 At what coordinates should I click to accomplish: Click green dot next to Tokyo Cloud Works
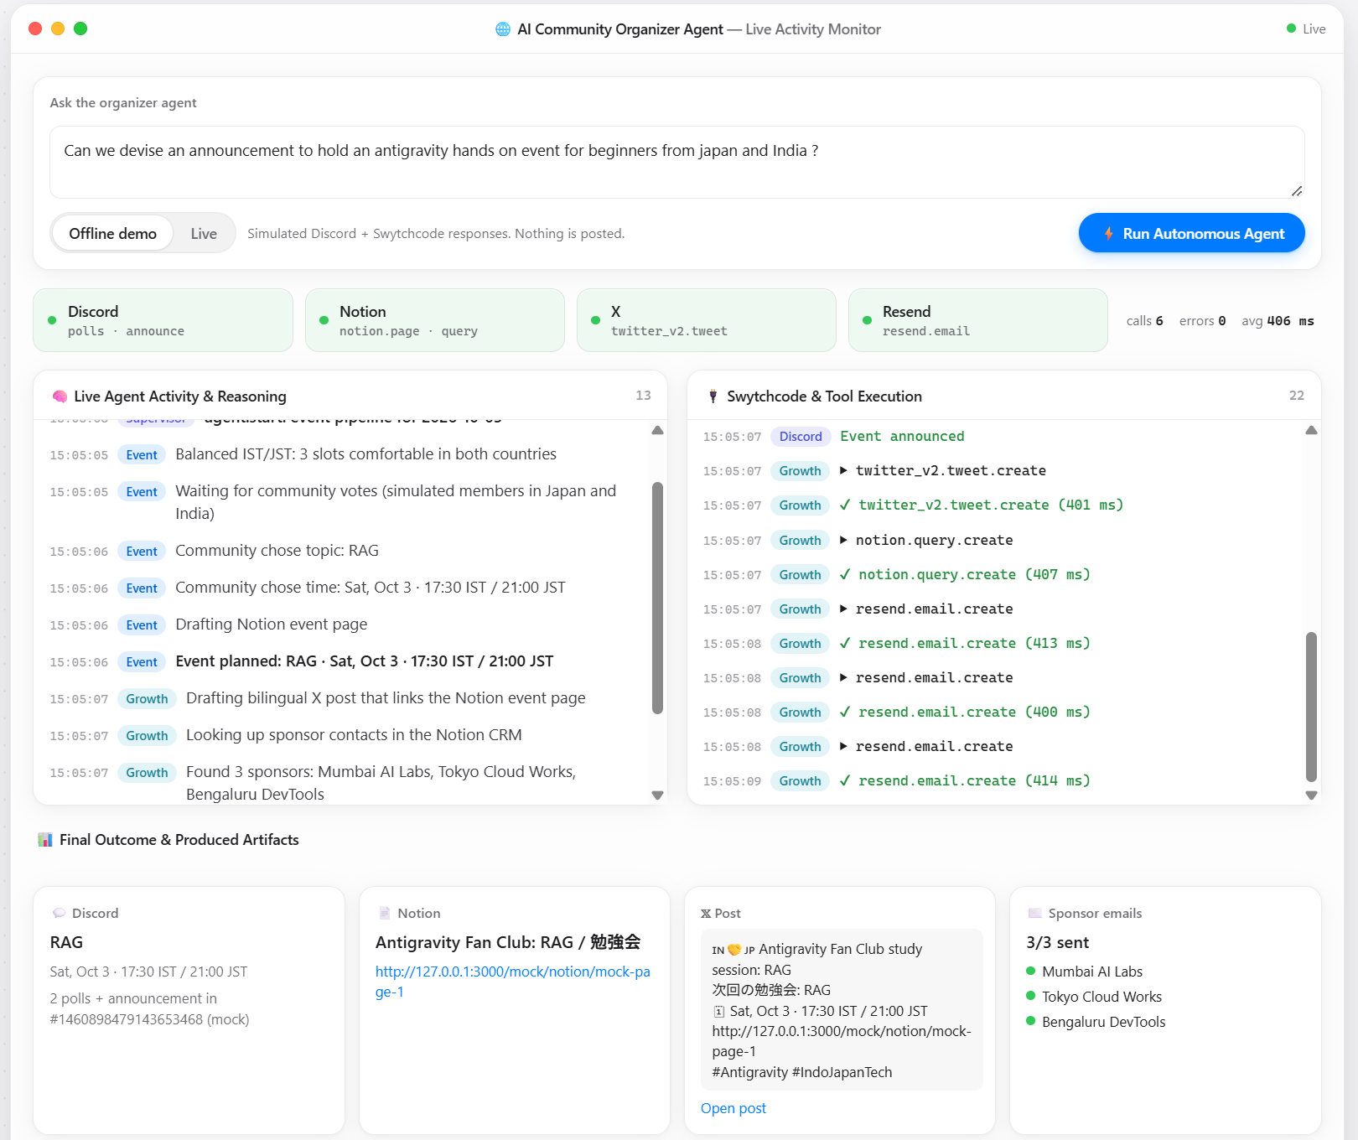(x=1031, y=996)
